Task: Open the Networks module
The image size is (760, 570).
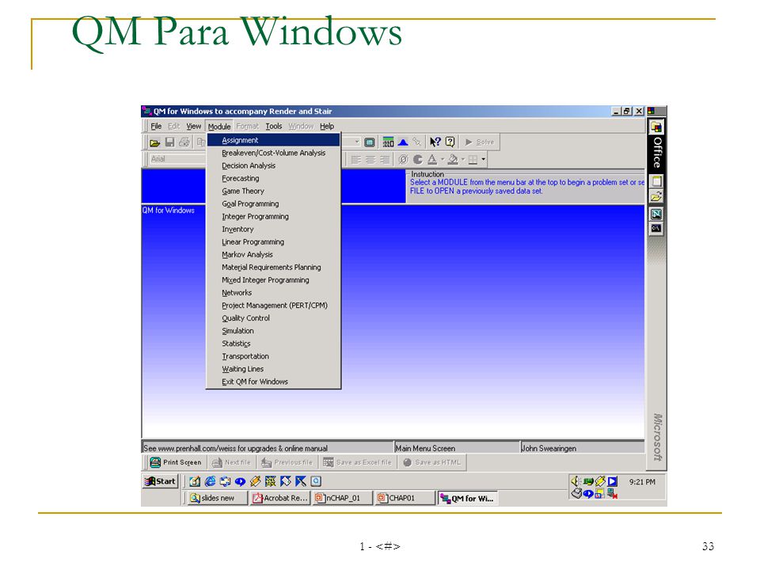Action: [273, 292]
